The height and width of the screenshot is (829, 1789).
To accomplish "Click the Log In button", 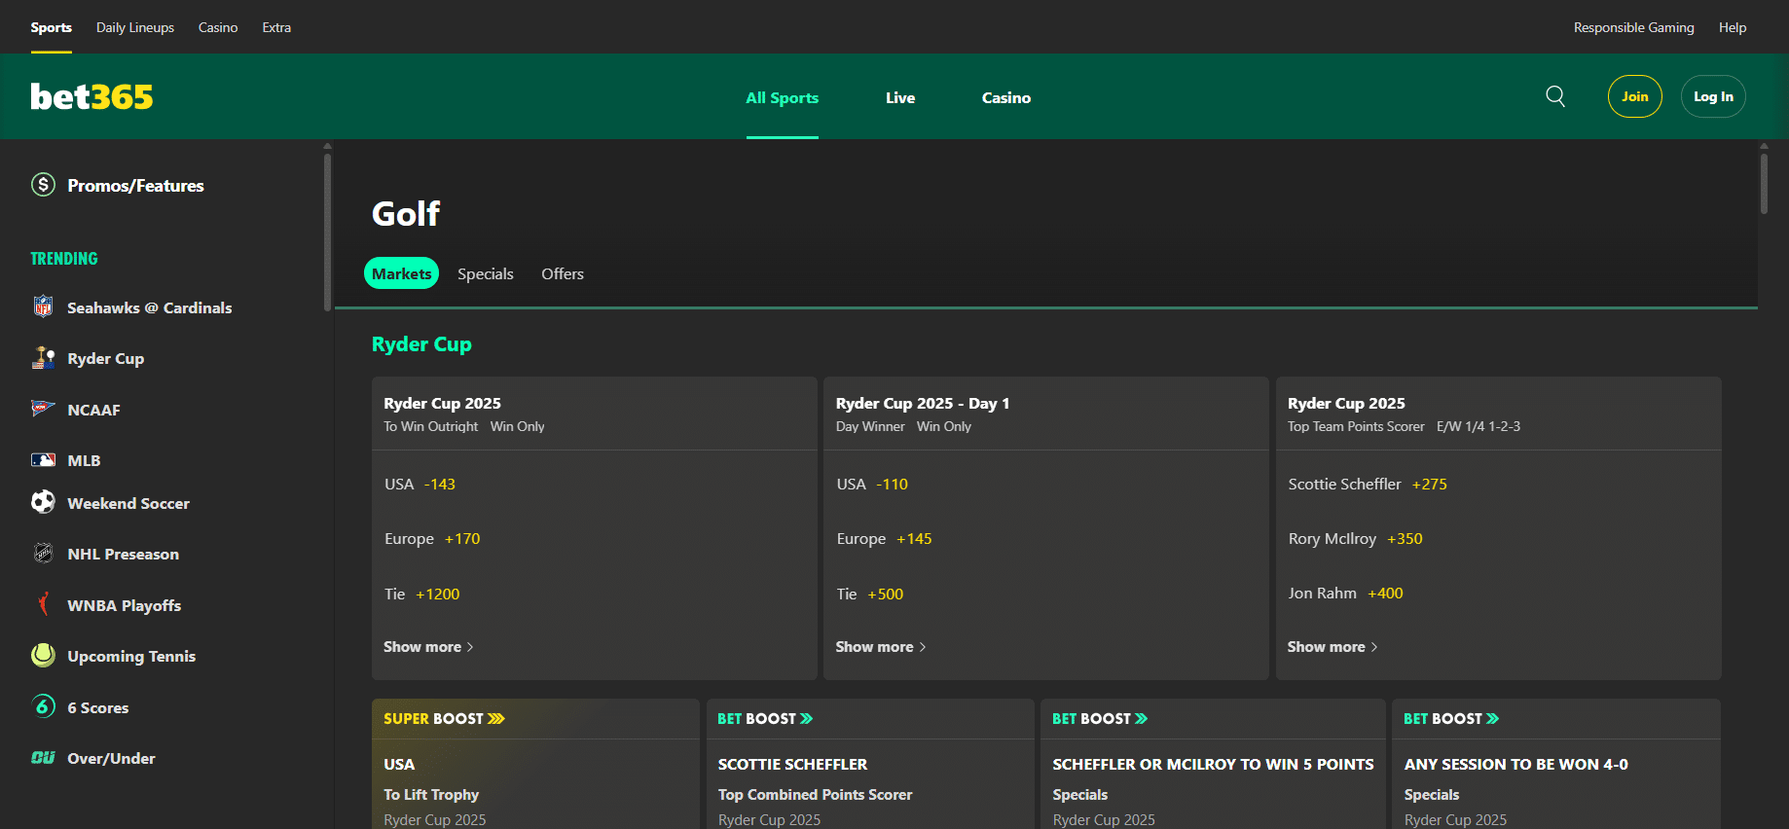I will click(1713, 96).
